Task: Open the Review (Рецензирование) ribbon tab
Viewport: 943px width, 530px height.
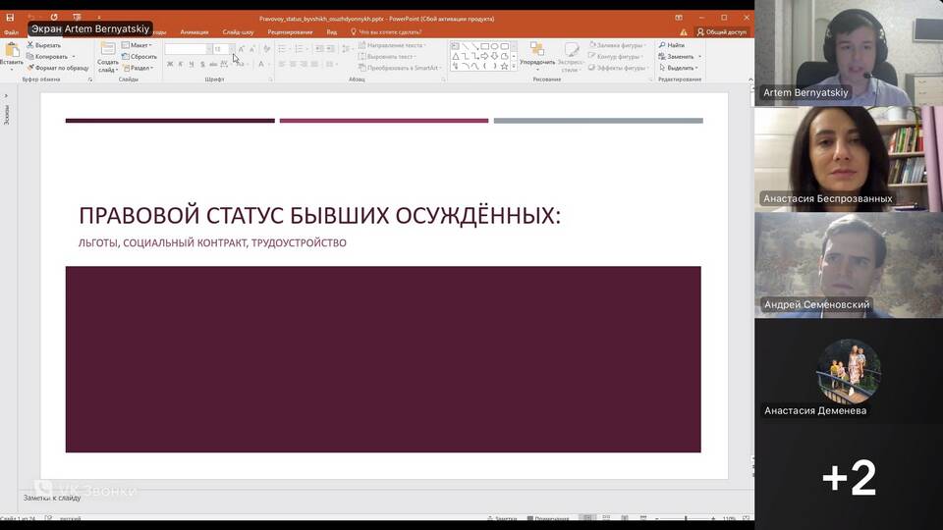Action: pos(290,31)
